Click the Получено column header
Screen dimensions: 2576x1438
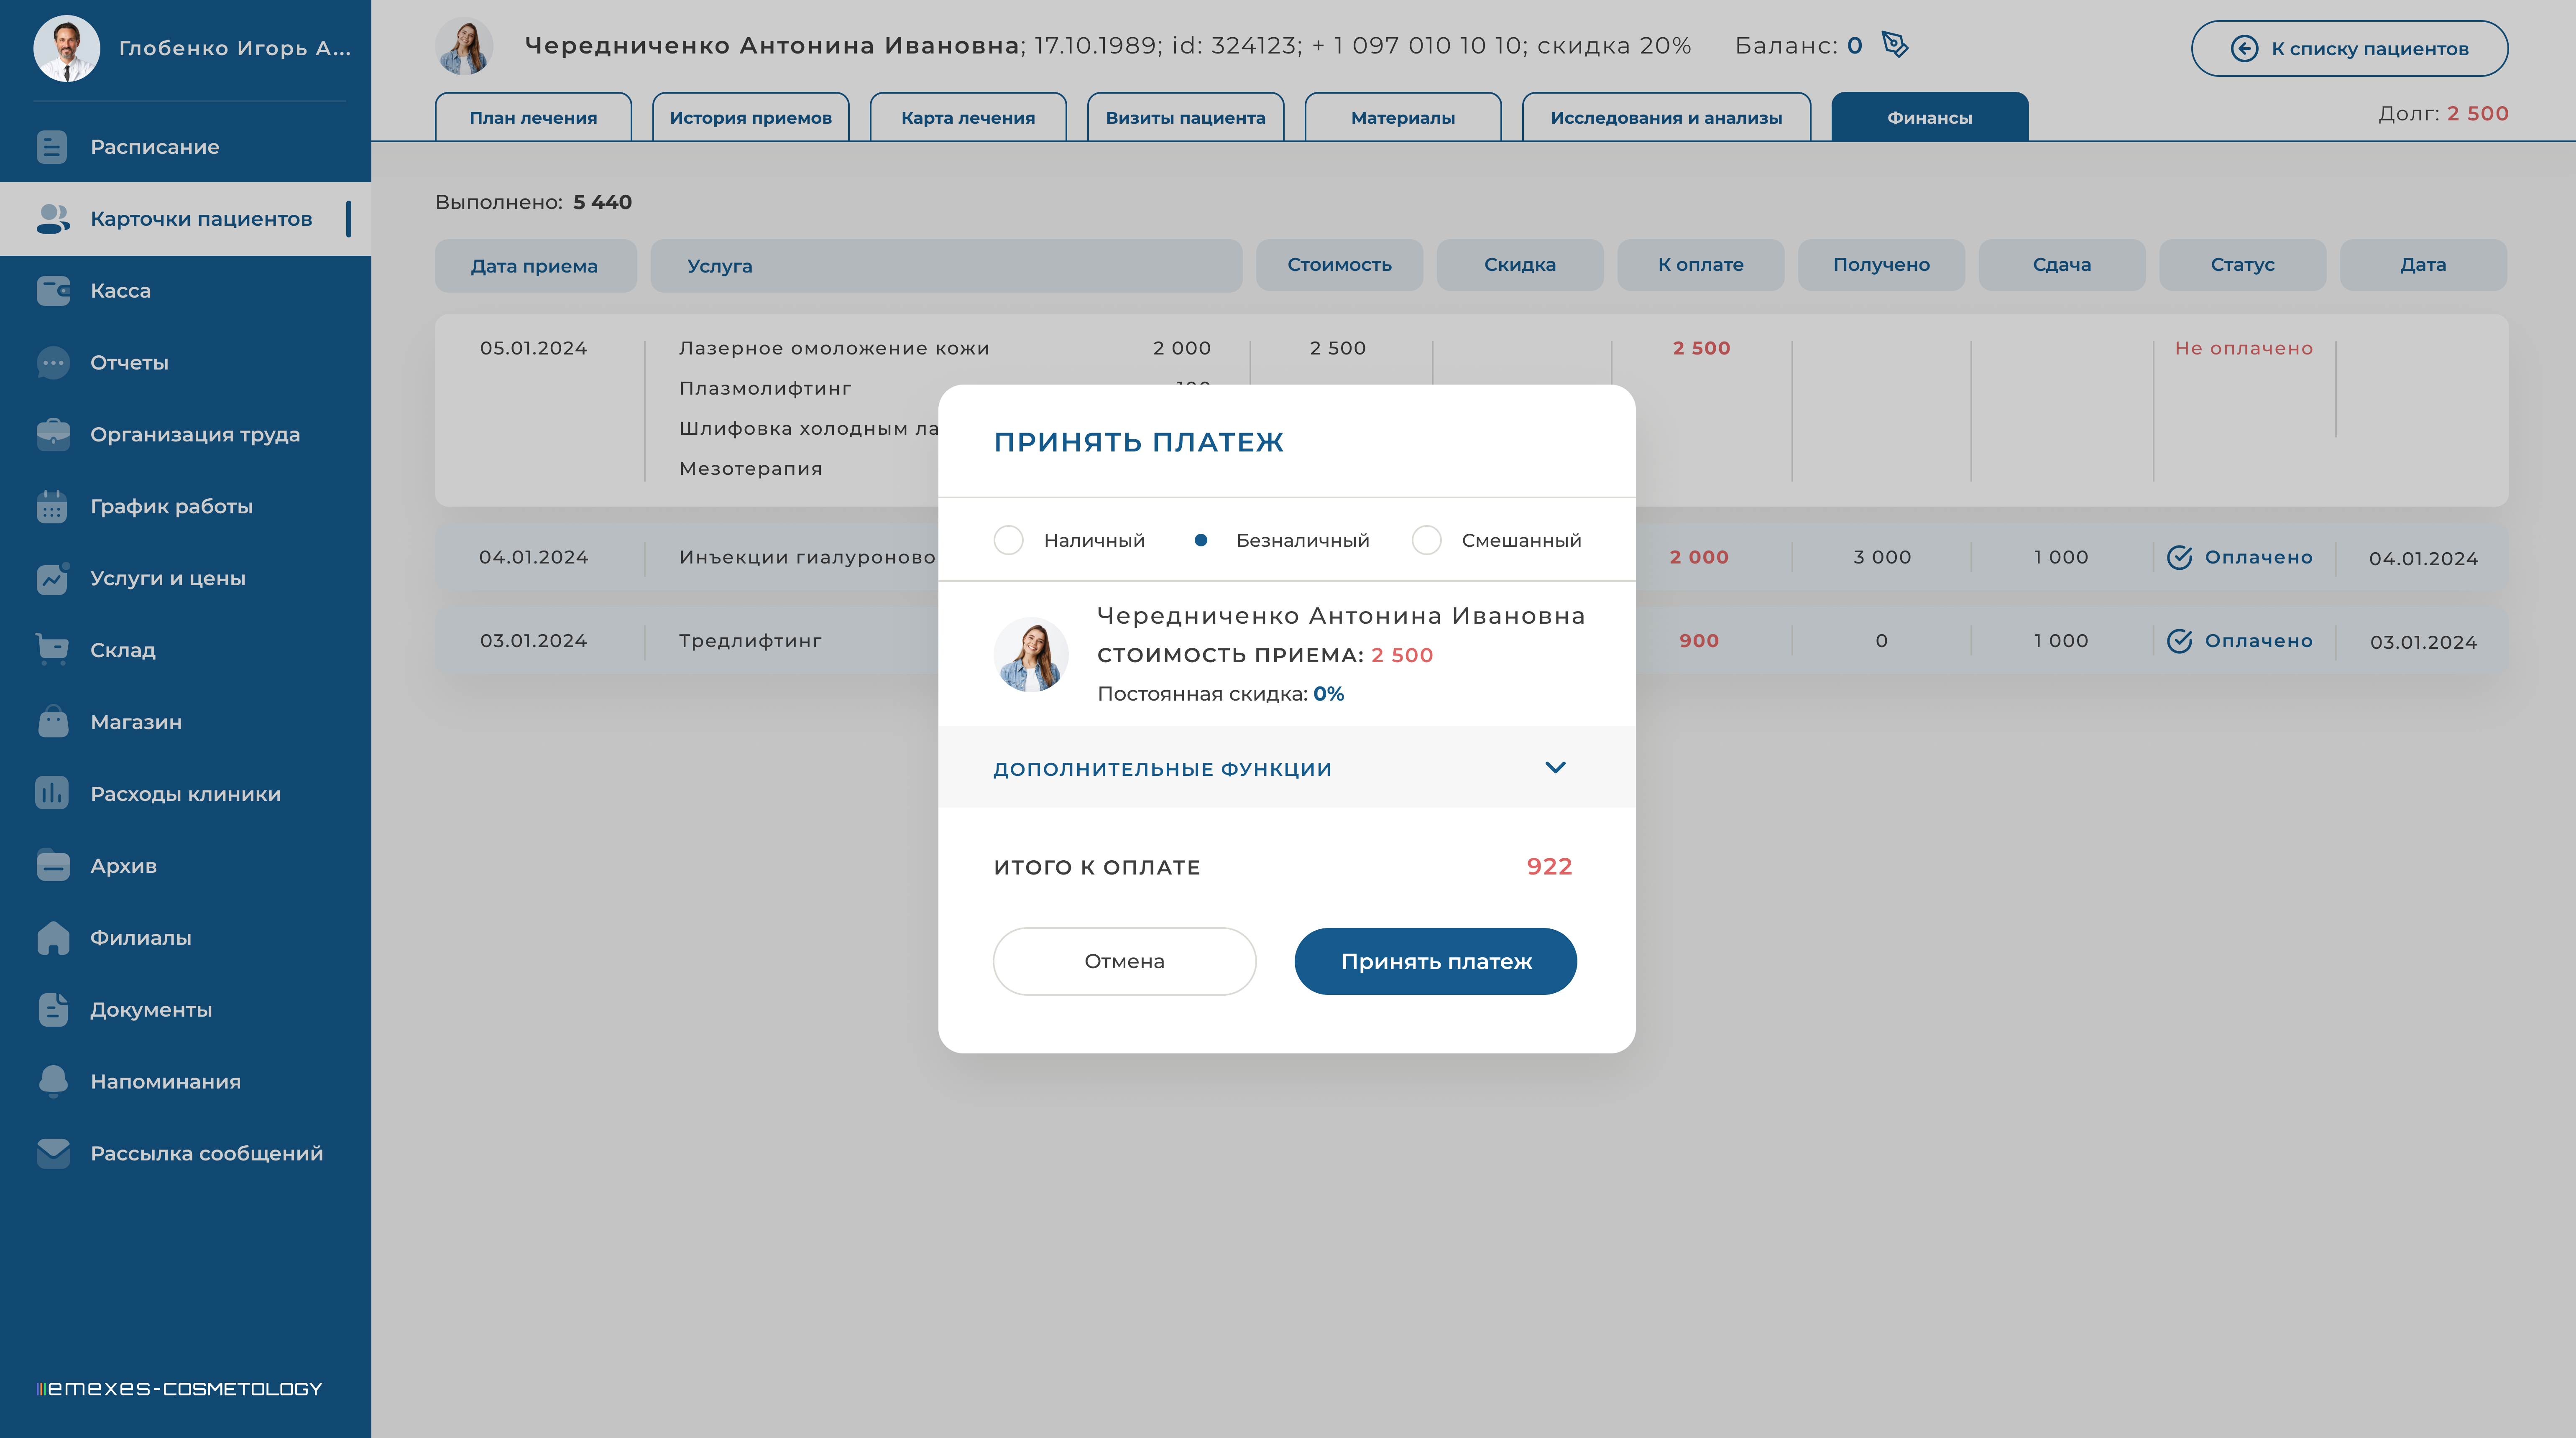click(1881, 265)
